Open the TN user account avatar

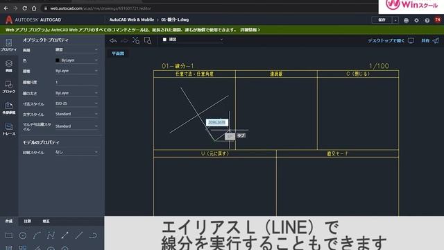point(438,20)
